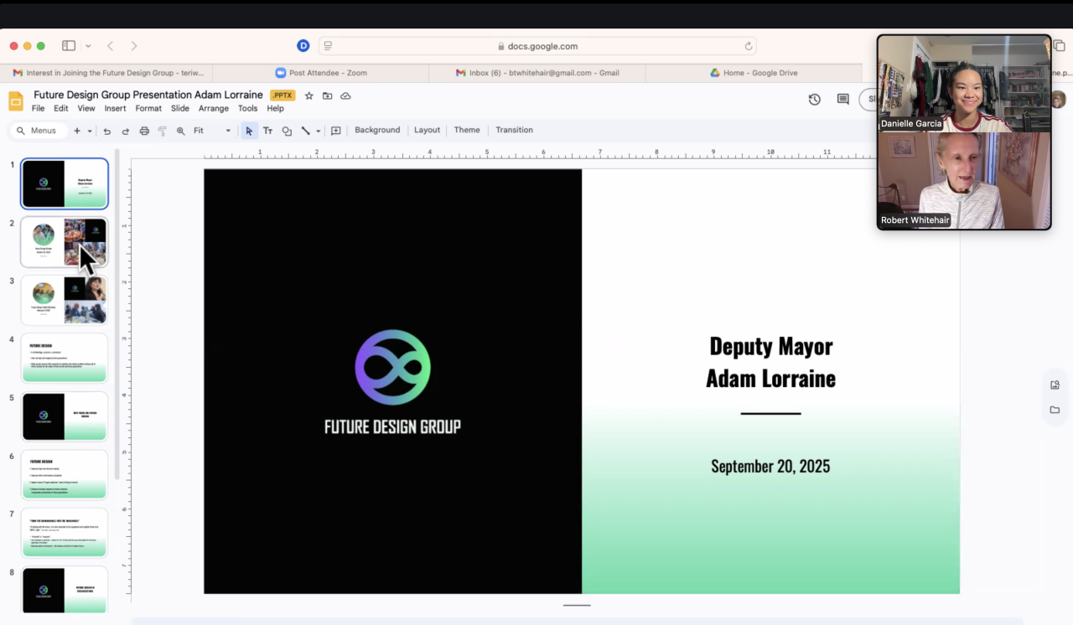
Task: Open the new slide layout dropdown arrow
Action: [x=90, y=131]
